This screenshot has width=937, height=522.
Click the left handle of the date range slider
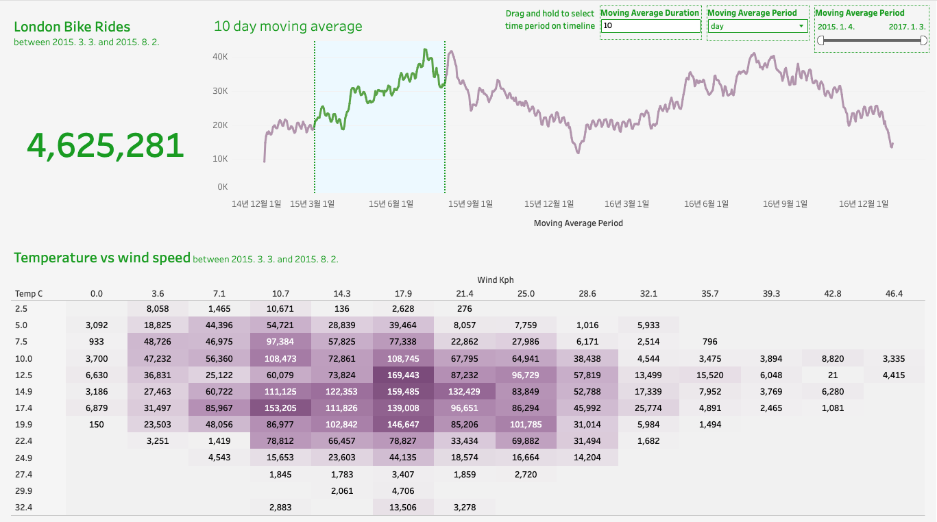point(821,40)
